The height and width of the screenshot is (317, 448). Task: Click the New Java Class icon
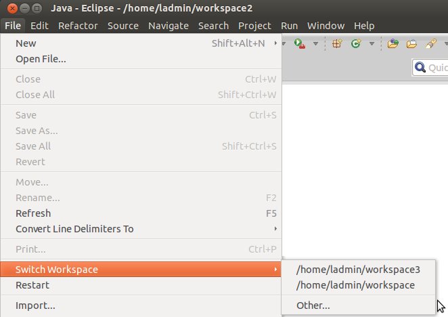click(x=356, y=44)
